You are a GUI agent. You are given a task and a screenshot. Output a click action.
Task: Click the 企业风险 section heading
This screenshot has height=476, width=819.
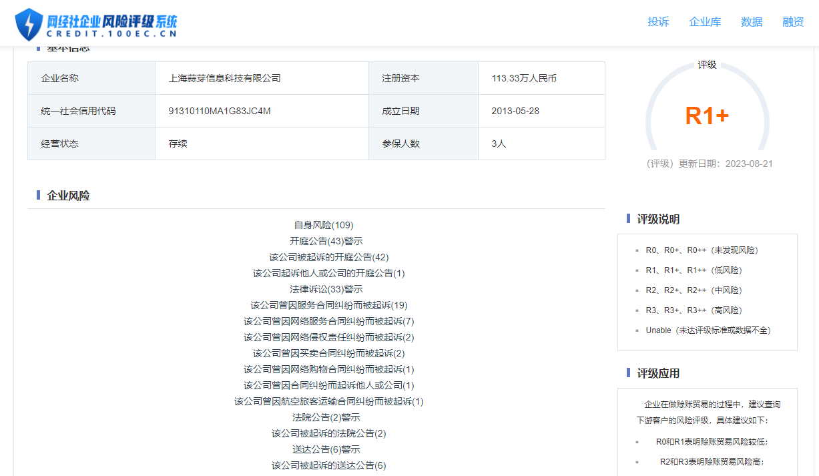point(68,196)
